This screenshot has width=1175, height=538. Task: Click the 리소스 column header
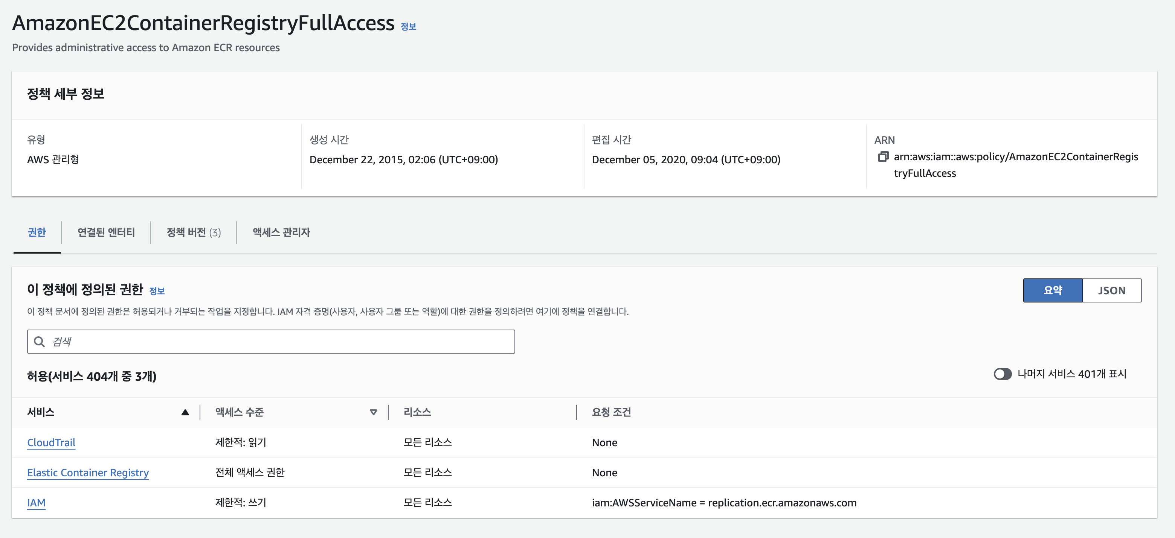(x=417, y=412)
